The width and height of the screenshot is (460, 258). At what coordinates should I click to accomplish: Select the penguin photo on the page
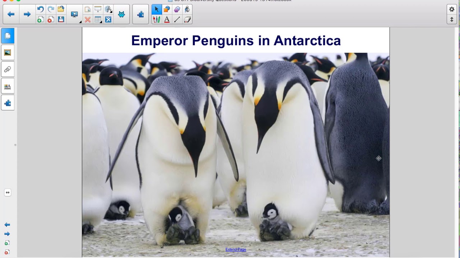pos(236,155)
